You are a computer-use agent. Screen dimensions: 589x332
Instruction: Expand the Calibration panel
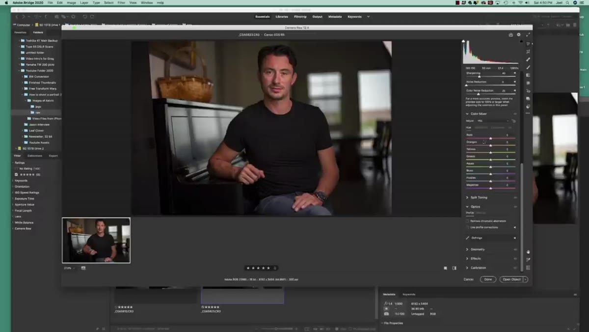(467, 268)
